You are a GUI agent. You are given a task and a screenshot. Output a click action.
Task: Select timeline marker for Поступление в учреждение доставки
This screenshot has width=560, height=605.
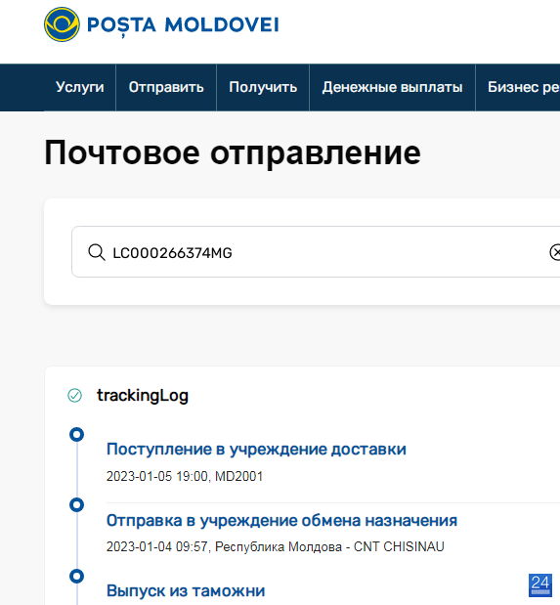[x=76, y=435]
